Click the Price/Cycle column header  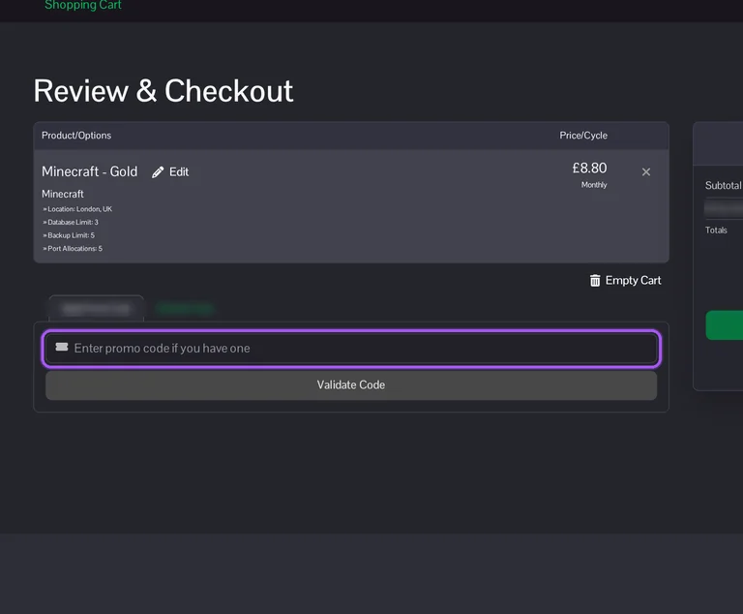click(x=583, y=136)
